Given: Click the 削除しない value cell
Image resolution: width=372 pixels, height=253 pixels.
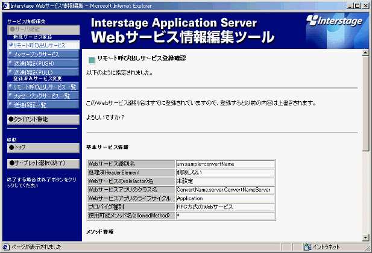Looking at the screenshot, I should (x=225, y=172).
